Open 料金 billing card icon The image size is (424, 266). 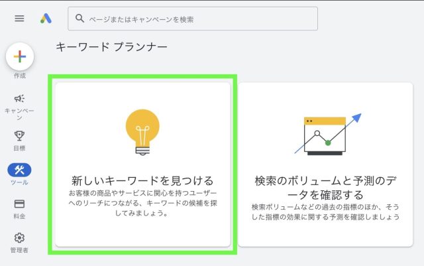[19, 204]
